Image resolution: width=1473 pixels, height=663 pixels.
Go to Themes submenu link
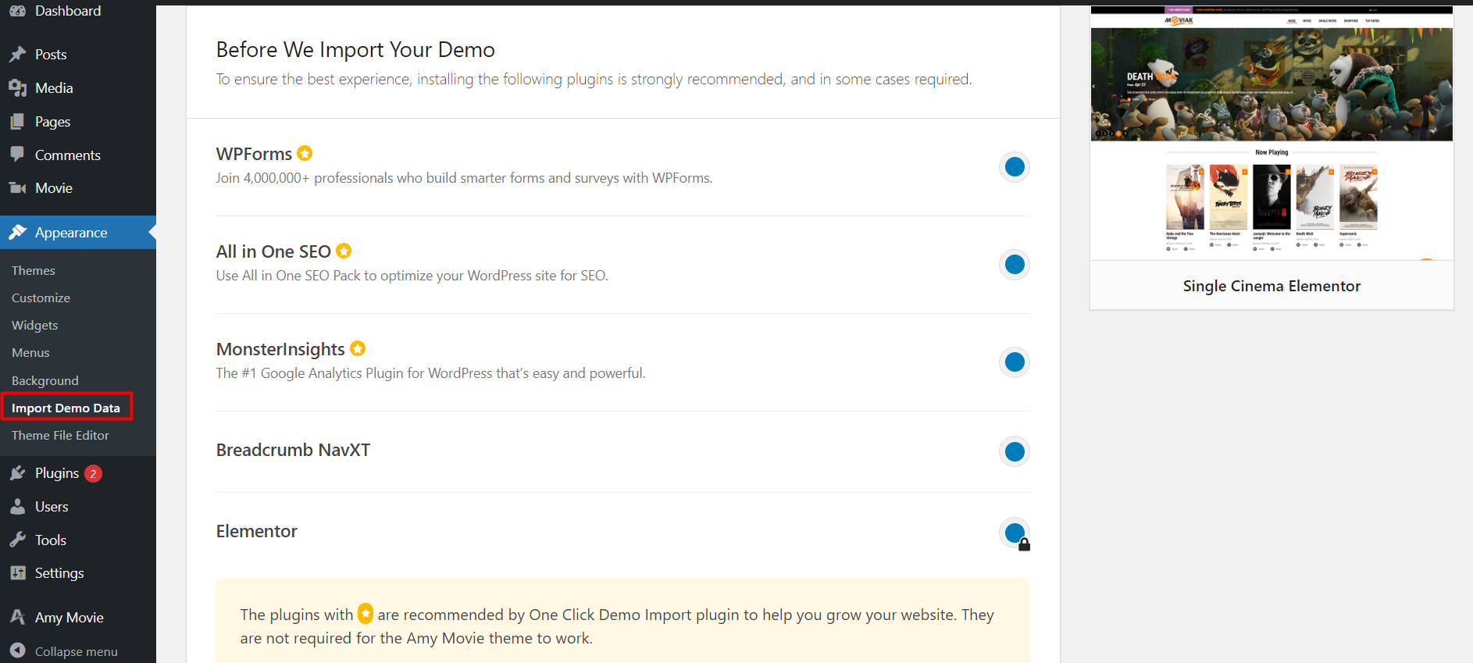34,270
